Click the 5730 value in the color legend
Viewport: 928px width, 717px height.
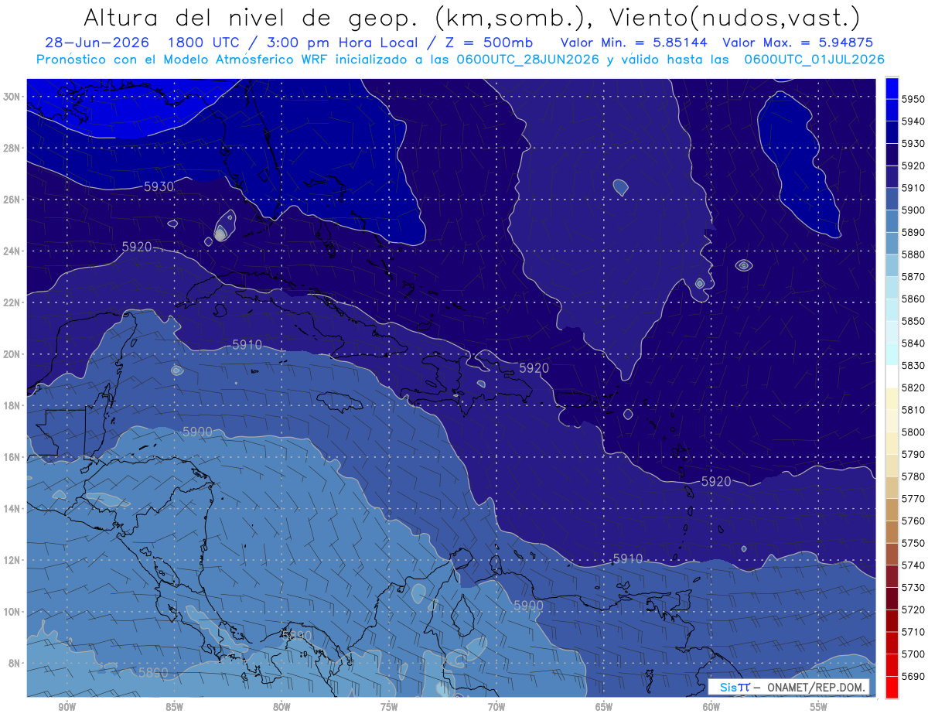click(913, 587)
